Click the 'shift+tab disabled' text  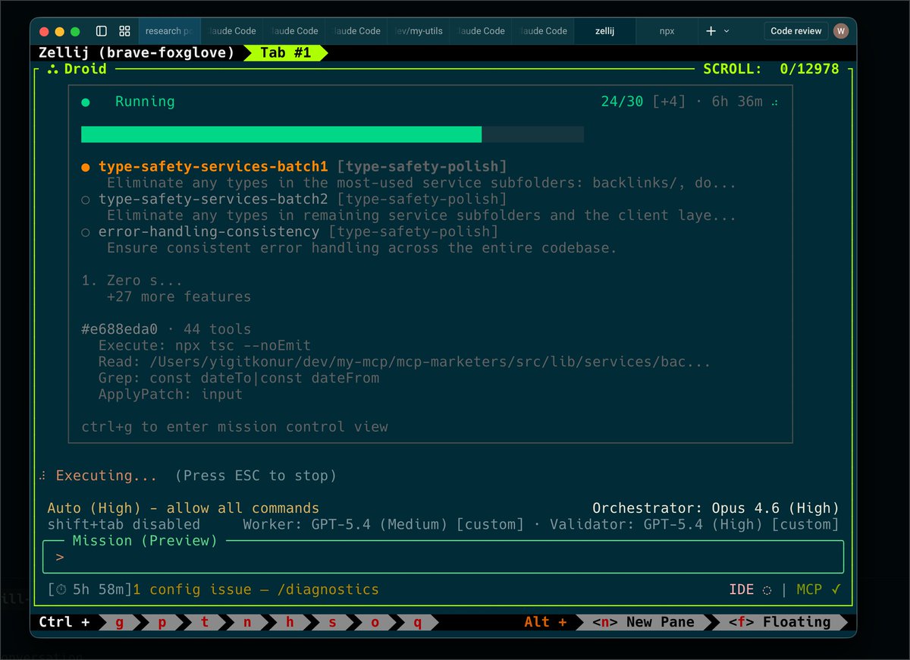coord(124,524)
